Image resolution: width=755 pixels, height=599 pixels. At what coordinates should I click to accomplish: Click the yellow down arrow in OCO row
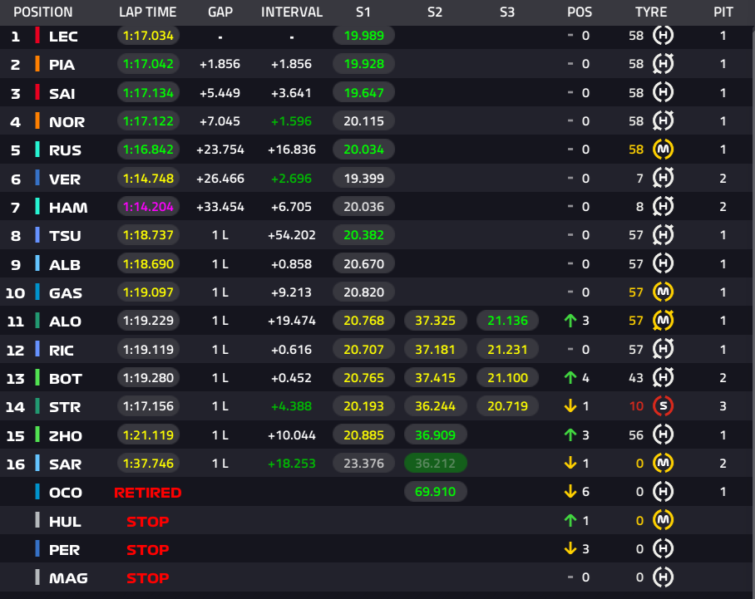[570, 492]
